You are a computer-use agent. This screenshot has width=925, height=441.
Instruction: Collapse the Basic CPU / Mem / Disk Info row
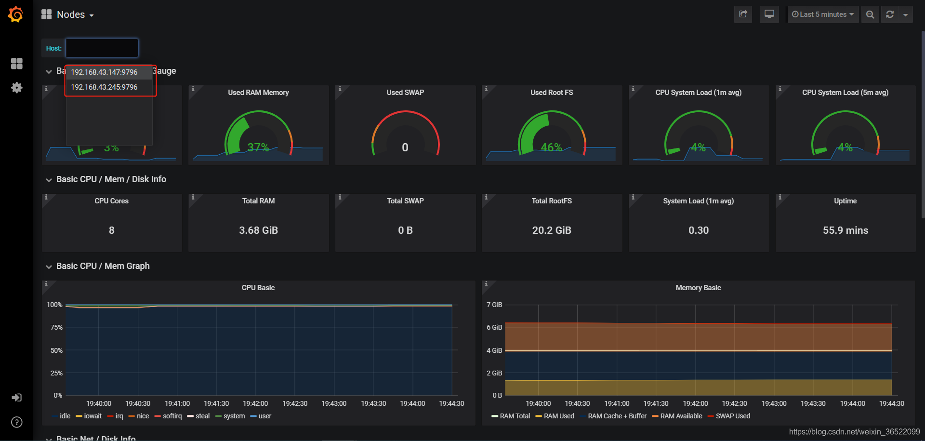(x=111, y=179)
